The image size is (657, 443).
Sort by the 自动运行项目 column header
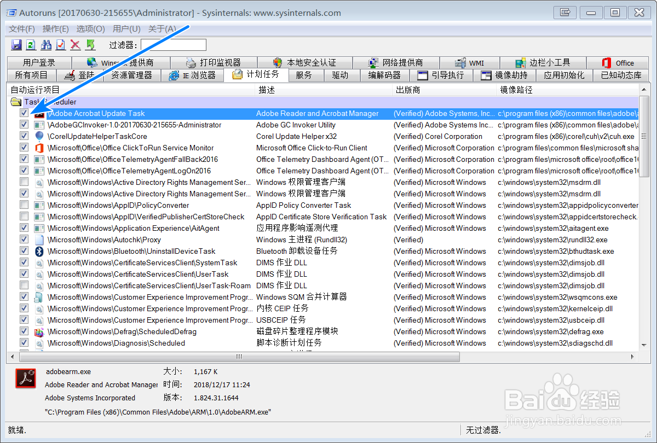coord(131,90)
